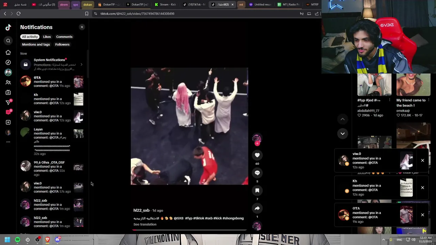Dismiss the OTA popup notification
Screen dimensions: 436x245
422,215
